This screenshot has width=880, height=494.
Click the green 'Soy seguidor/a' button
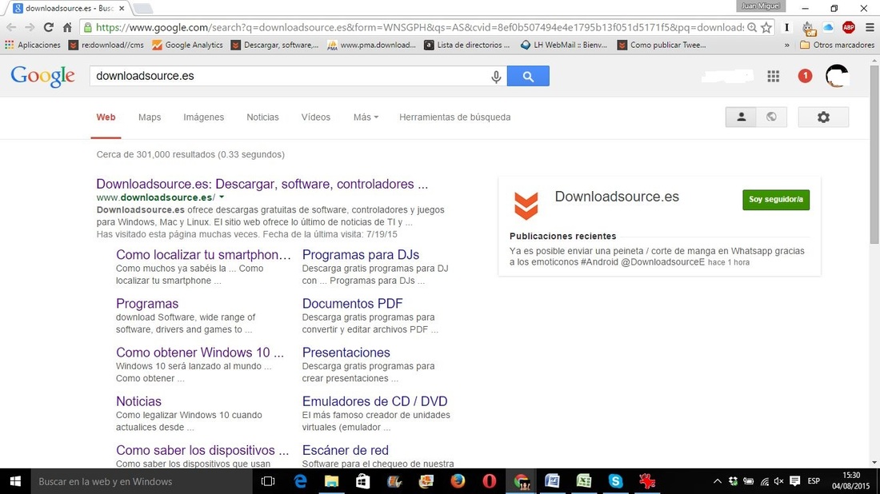click(x=776, y=200)
